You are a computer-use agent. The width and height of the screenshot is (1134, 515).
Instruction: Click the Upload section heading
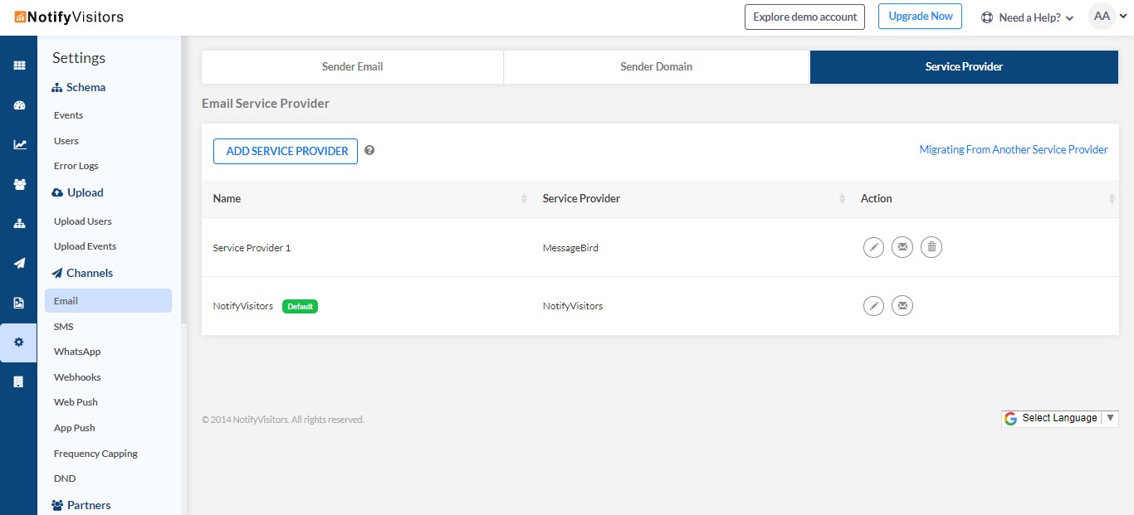tap(77, 192)
